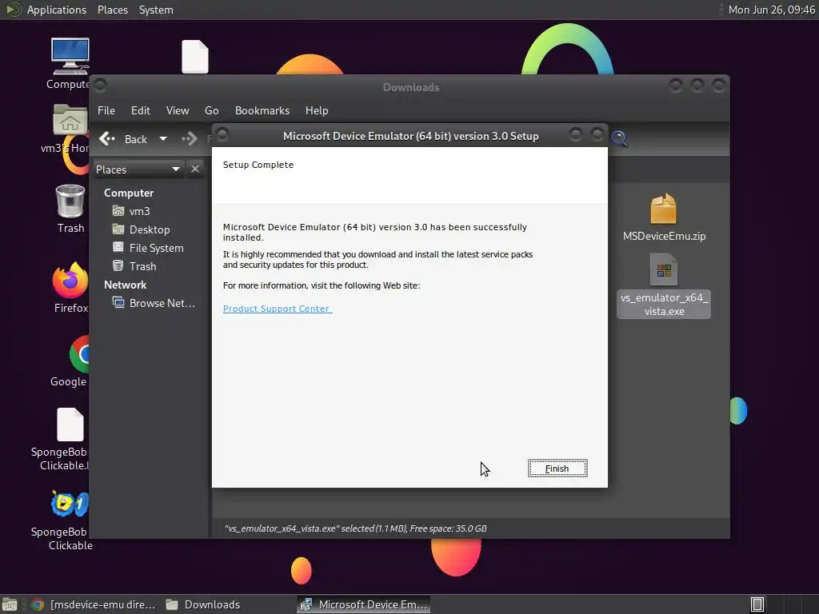Select Trash in the Places sidebar

point(134,266)
